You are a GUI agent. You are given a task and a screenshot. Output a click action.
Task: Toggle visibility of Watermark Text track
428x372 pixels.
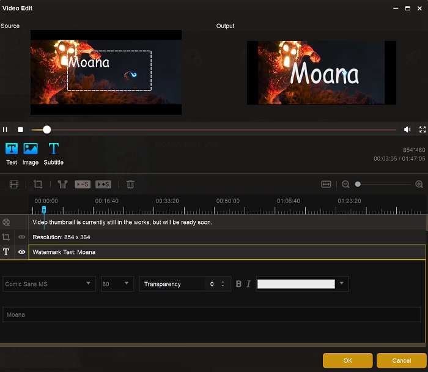click(x=21, y=252)
